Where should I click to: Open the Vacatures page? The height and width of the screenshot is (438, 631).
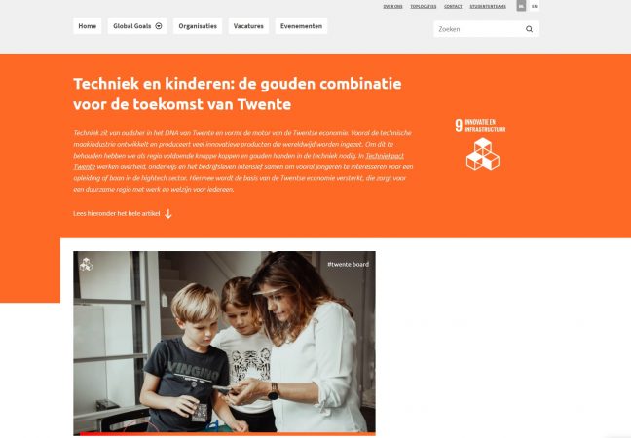[x=248, y=26]
